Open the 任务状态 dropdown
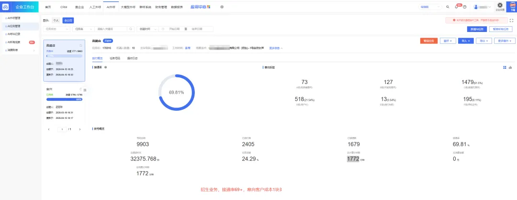The image size is (517, 200). (56, 29)
